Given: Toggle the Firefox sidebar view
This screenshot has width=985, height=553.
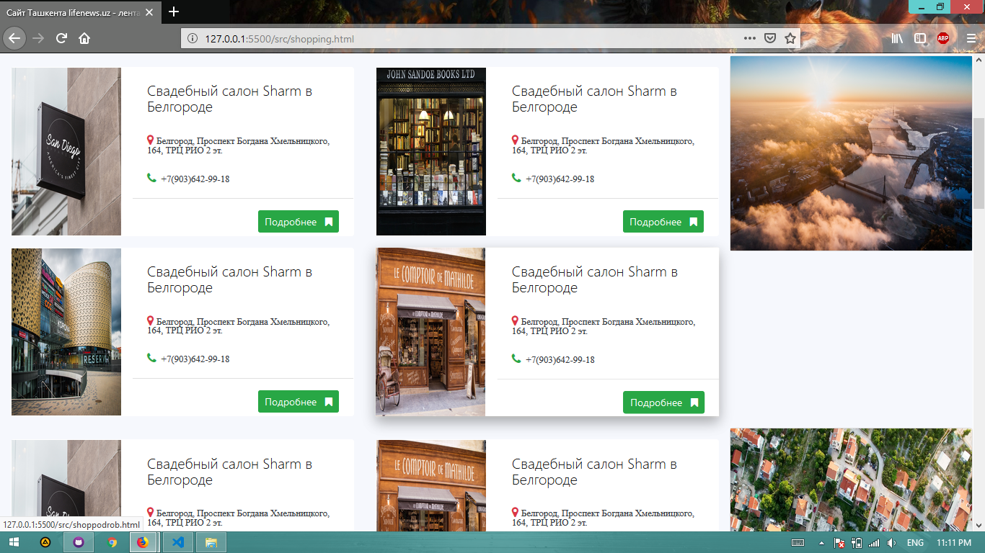Looking at the screenshot, I should pos(920,39).
